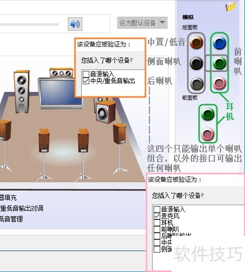Click the main volume slider track

(29, 24)
